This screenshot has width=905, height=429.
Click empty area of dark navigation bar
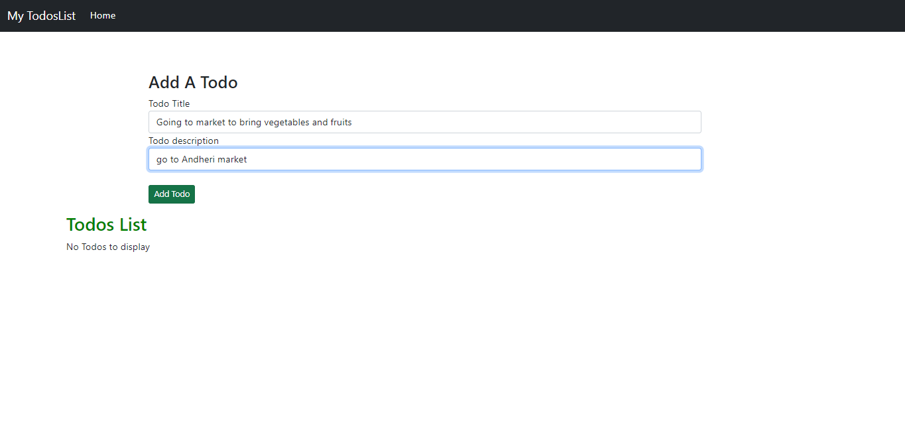(504, 16)
